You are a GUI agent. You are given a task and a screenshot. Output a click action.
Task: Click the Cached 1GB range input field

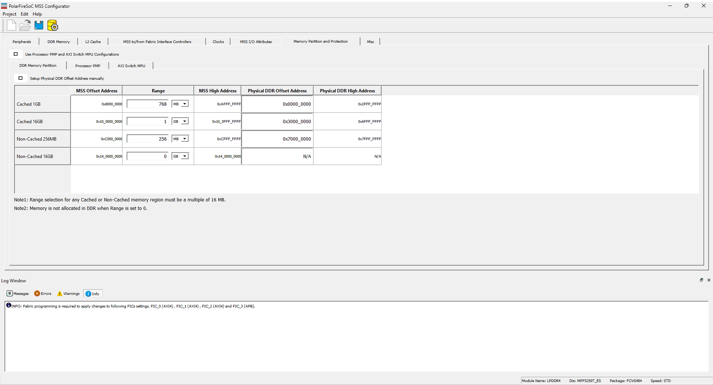point(148,104)
